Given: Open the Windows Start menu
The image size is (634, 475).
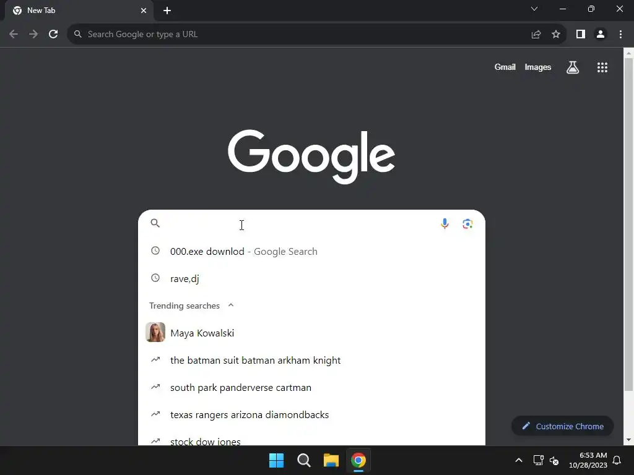Looking at the screenshot, I should [277, 460].
